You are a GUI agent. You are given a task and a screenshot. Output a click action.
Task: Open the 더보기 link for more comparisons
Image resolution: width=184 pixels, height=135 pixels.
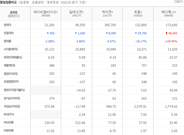[x=179, y=2]
